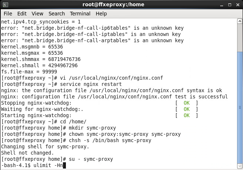Close the root@ffxeproxy terminal window
The height and width of the screenshot is (170, 243).
pos(237,5)
